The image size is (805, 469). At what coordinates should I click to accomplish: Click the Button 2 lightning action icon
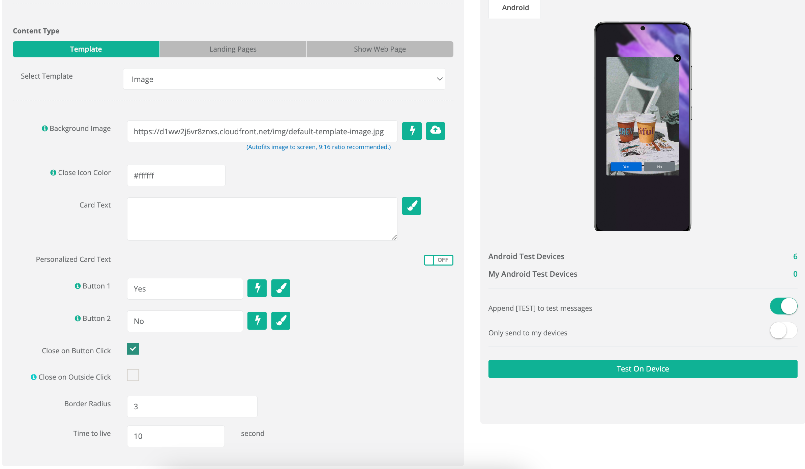[x=257, y=321]
